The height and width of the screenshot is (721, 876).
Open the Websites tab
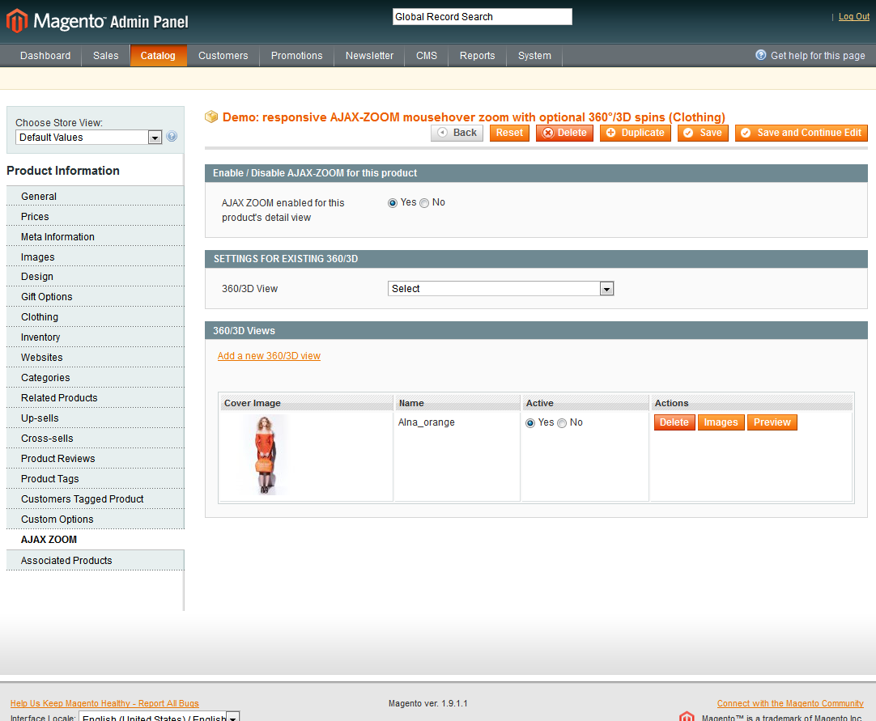[95, 358]
